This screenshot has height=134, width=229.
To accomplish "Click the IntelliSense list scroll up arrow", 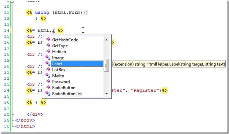I will [106, 40].
